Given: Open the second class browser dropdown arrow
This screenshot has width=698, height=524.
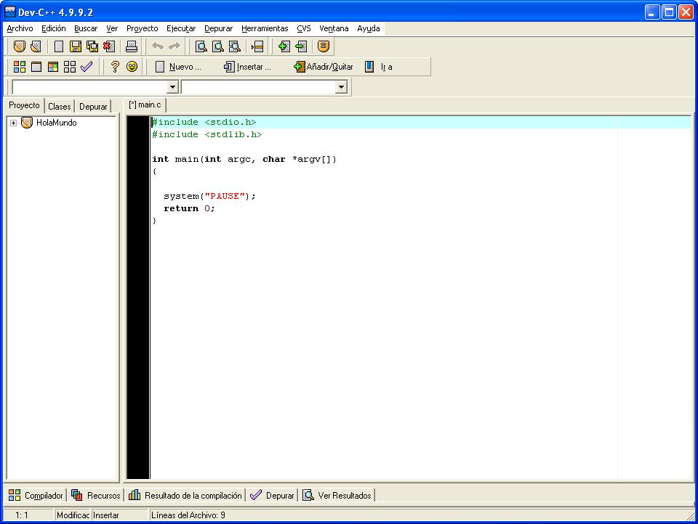Looking at the screenshot, I should 342,86.
